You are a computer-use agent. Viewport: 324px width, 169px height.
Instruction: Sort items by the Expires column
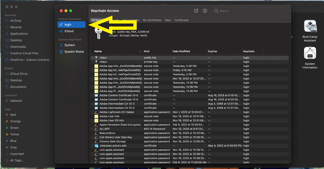point(213,51)
